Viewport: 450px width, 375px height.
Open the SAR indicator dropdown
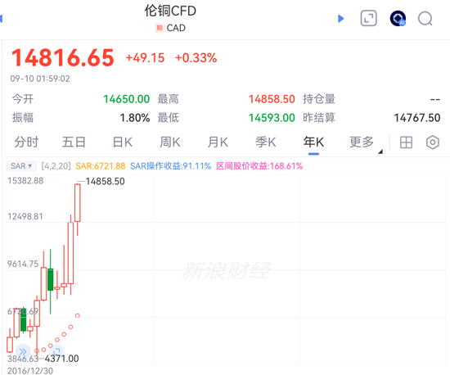21,166
